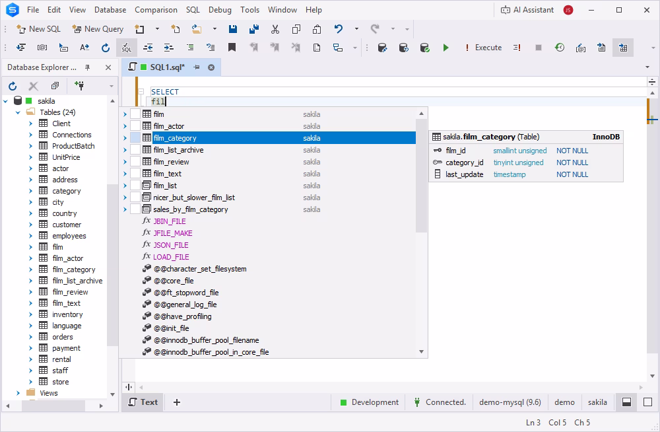Click the Copy icon in toolbar
The image size is (660, 432).
(x=296, y=28)
